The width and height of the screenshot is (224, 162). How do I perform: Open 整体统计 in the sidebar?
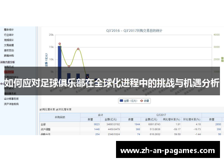click(9, 30)
